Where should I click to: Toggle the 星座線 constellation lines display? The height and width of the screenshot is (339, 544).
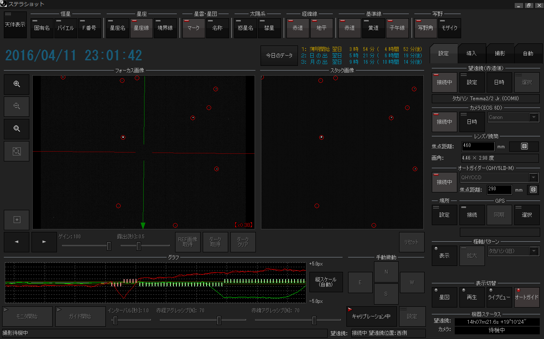[142, 28]
